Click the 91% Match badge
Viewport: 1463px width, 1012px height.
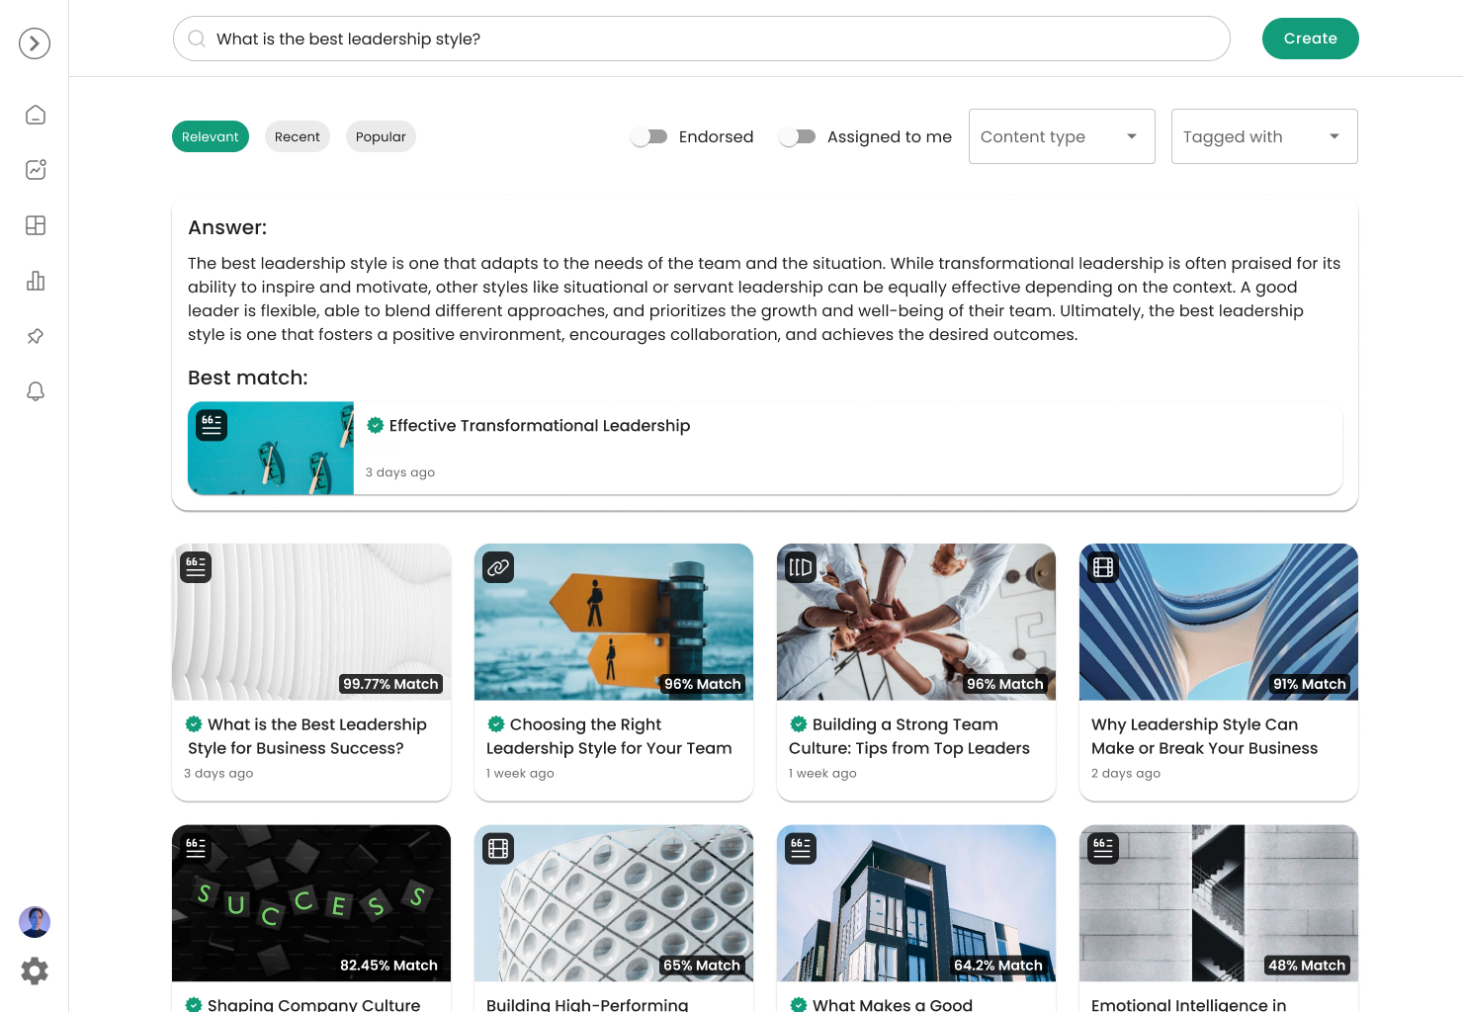[1310, 684]
